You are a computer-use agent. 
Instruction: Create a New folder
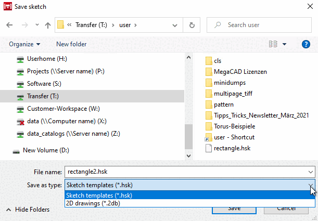click(x=71, y=44)
